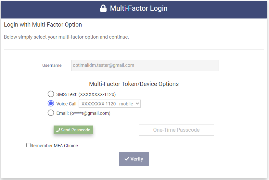This screenshot has height=180, width=269.
Task: Choose the Email radio option
Action: 51,113
